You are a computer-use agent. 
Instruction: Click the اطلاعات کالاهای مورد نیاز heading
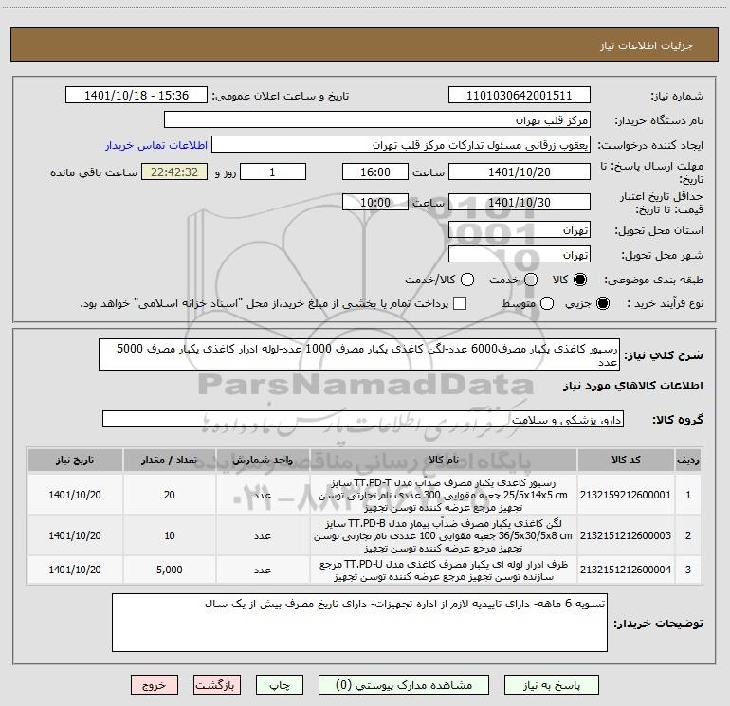632,386
